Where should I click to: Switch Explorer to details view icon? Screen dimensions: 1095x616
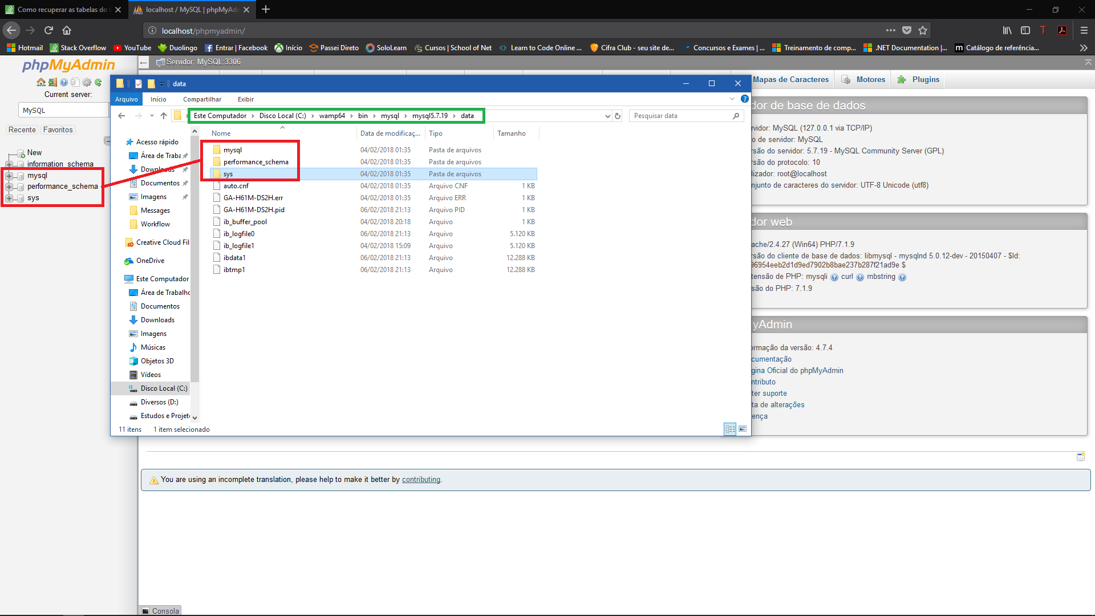pyautogui.click(x=731, y=429)
